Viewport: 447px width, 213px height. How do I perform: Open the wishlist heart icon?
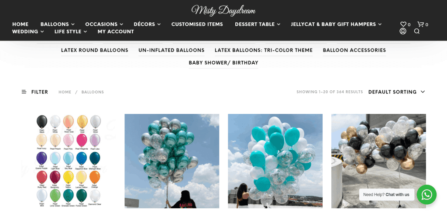[x=403, y=24]
